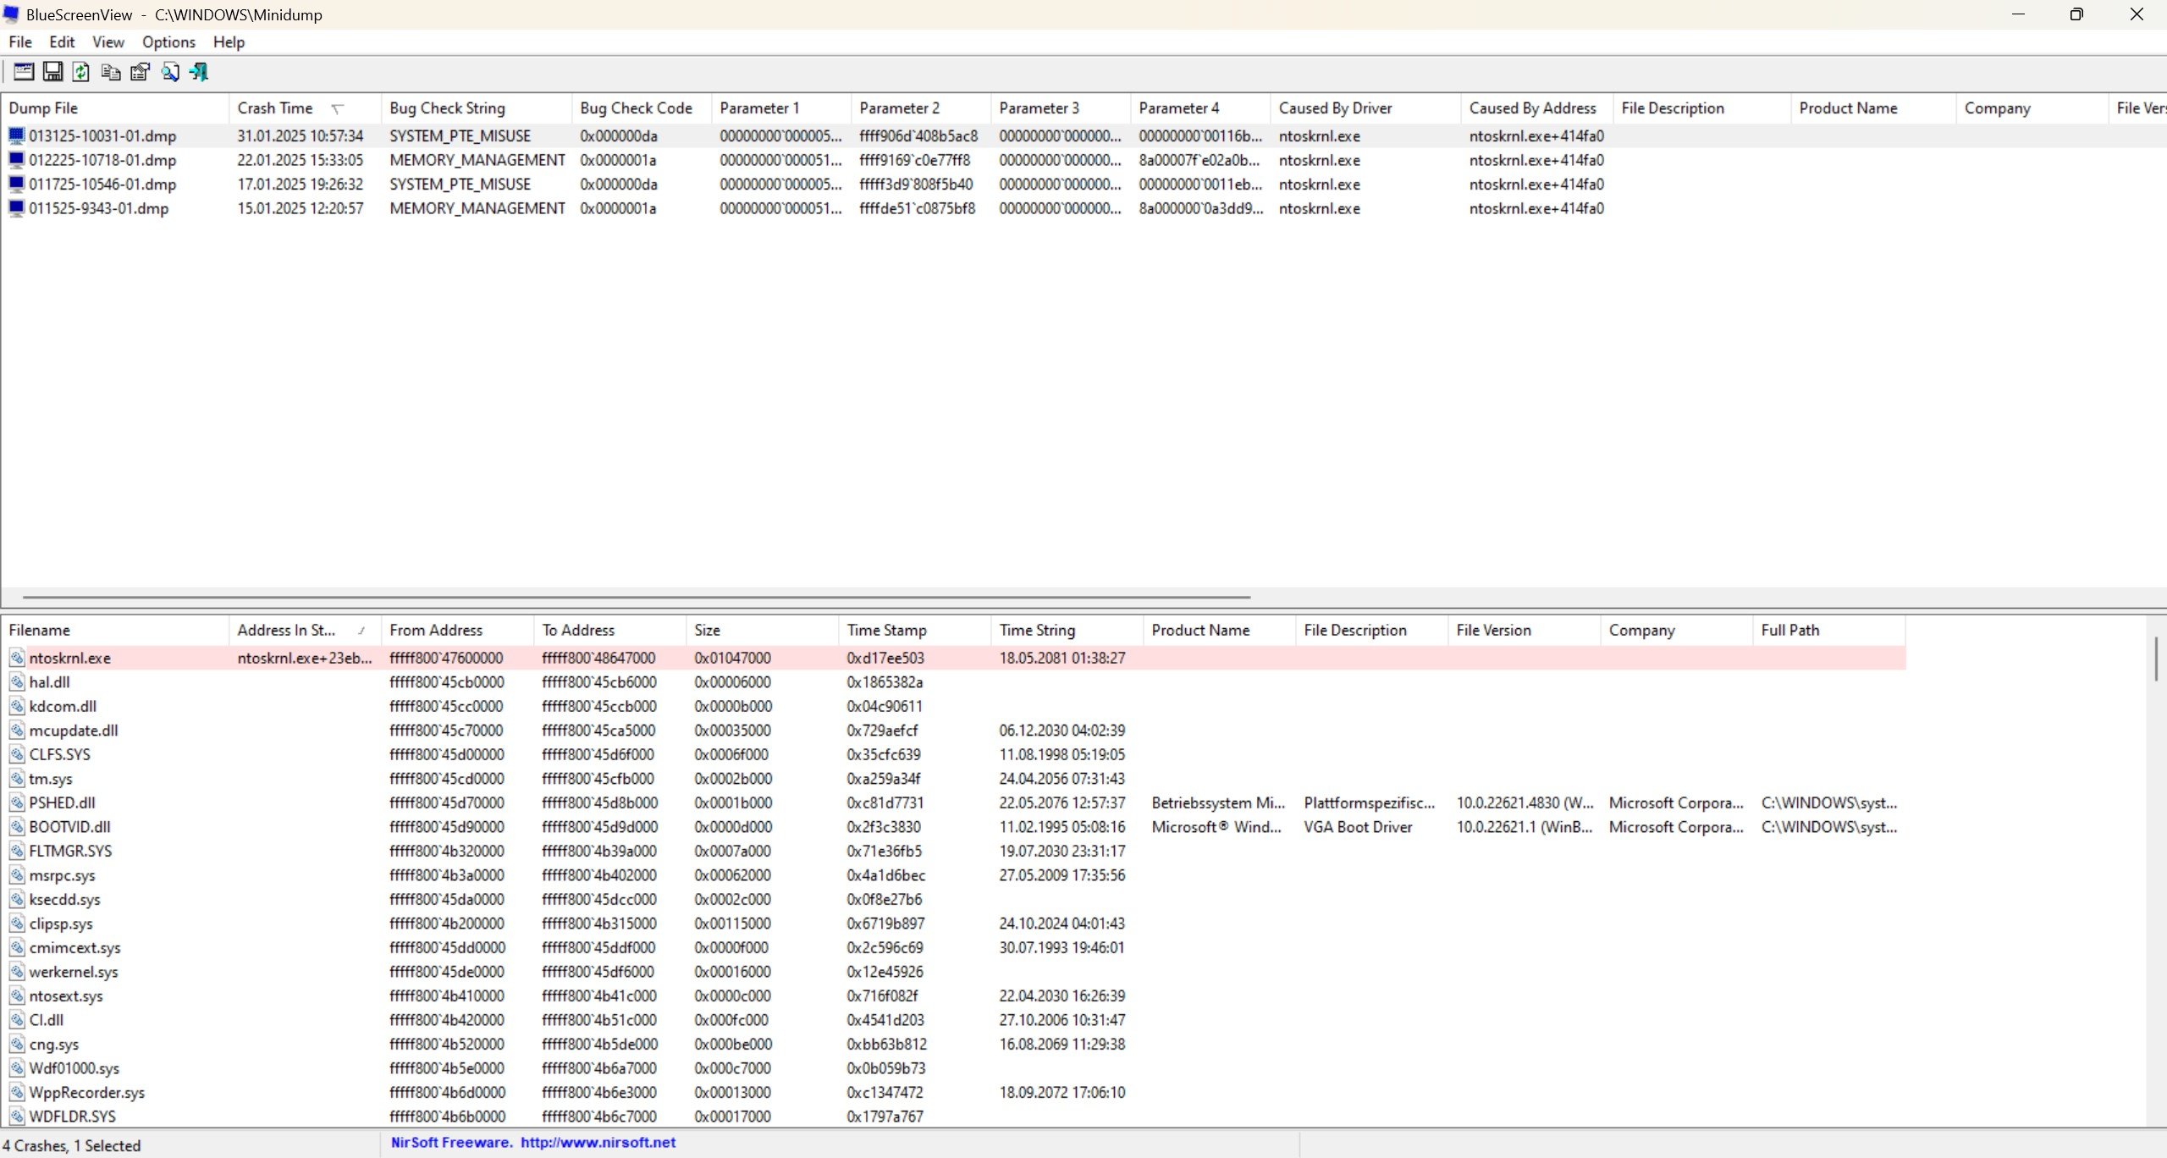2167x1158 pixels.
Task: Open Properties toolbar icon
Action: (140, 72)
